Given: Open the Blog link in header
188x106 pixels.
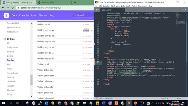Looking at the screenshot, I should [52, 15].
